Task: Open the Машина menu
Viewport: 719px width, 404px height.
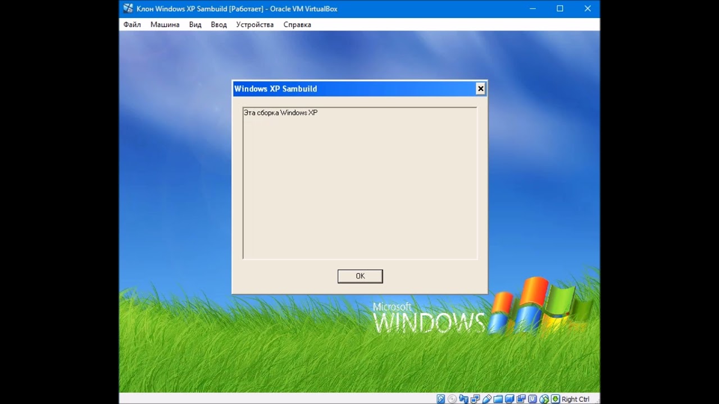Action: [x=165, y=25]
